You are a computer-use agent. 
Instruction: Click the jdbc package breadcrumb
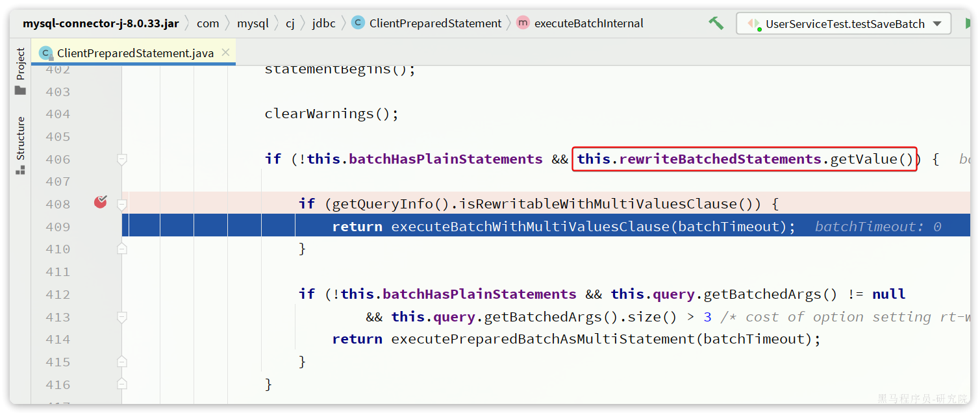[x=324, y=23]
